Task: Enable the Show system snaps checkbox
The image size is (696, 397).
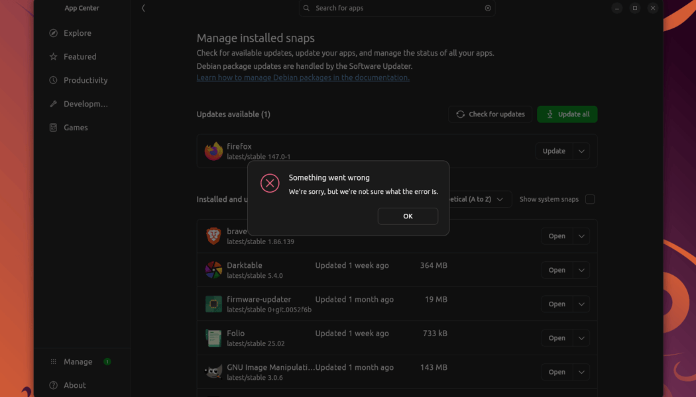Action: [x=590, y=199]
